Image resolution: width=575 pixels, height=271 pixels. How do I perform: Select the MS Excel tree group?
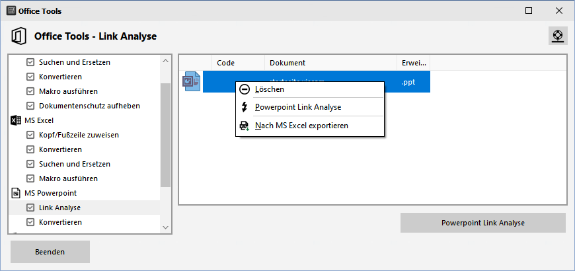pyautogui.click(x=39, y=120)
